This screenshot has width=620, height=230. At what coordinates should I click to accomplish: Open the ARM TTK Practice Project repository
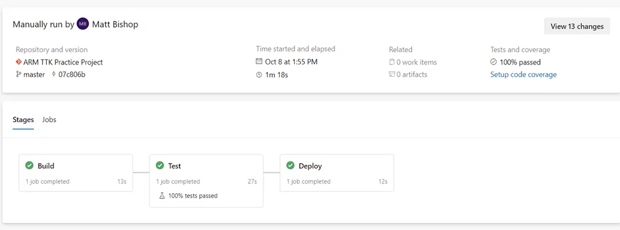[x=63, y=62]
